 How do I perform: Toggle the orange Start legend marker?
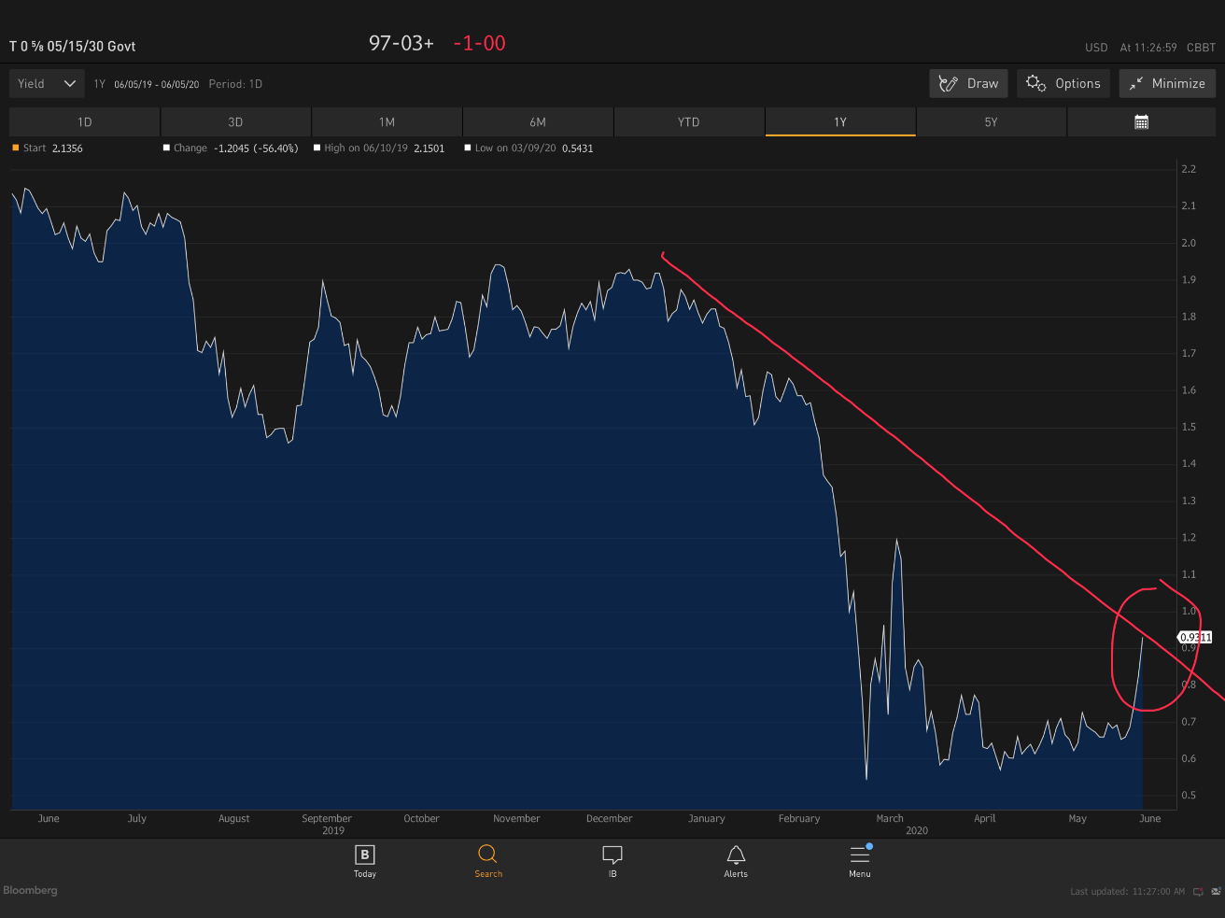16,148
